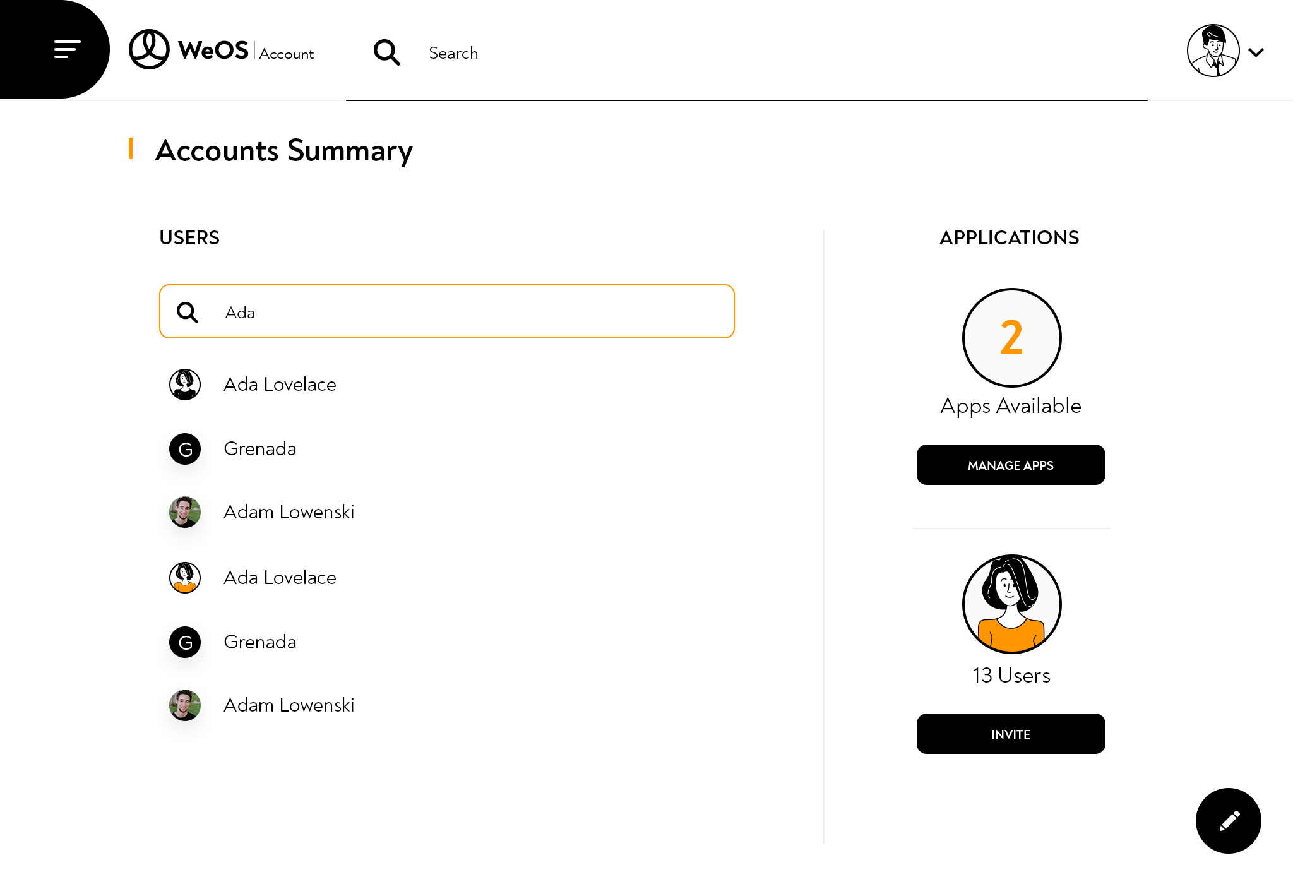
Task: Click the WeOS logo icon
Action: [149, 49]
